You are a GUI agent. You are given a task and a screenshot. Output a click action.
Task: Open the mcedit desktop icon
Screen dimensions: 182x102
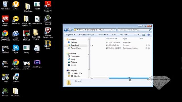point(37,5)
